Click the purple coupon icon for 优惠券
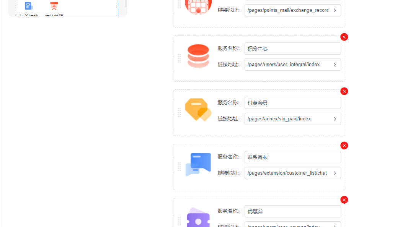The image size is (395, 227). (x=198, y=218)
